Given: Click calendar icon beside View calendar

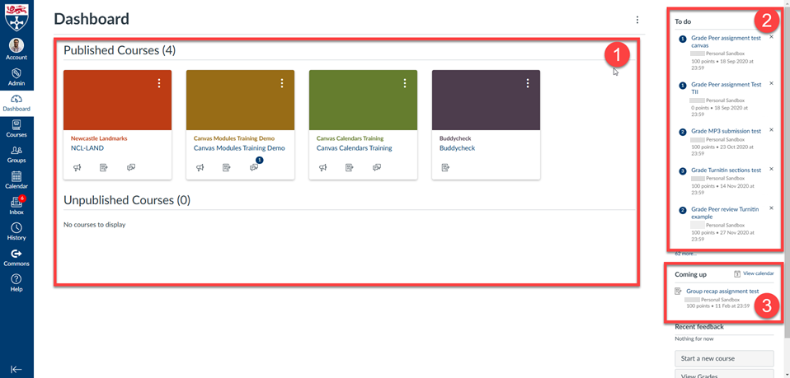Looking at the screenshot, I should click(737, 273).
